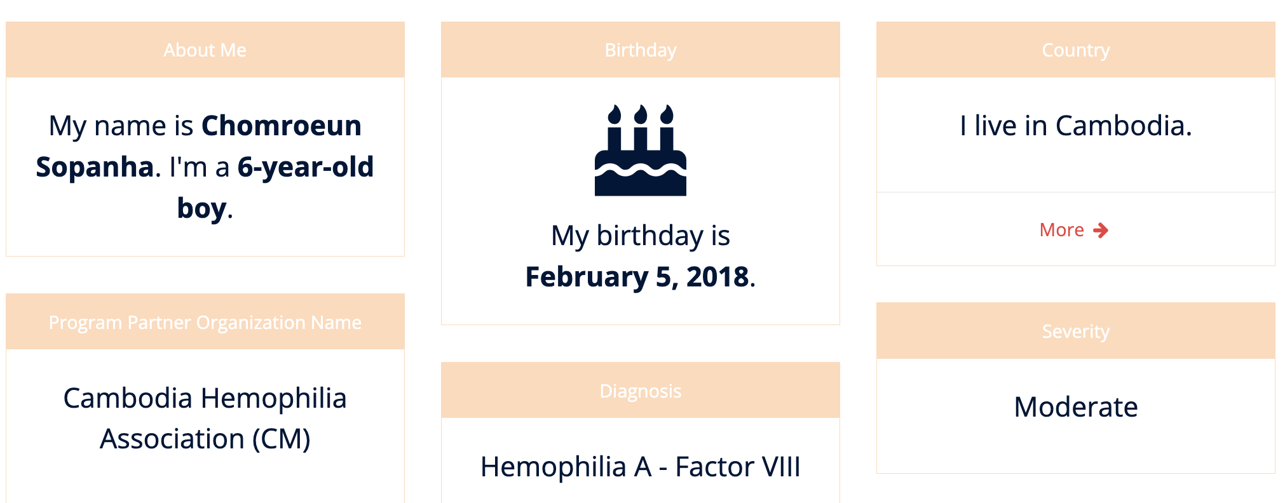The width and height of the screenshot is (1285, 503).
Task: Click the 'I live in Cambodia.' text
Action: [1075, 126]
